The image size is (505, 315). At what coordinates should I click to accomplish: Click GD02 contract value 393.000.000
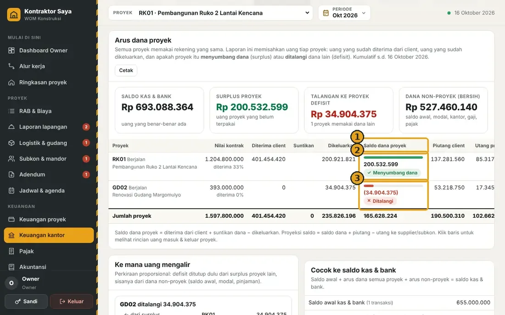pos(227,187)
